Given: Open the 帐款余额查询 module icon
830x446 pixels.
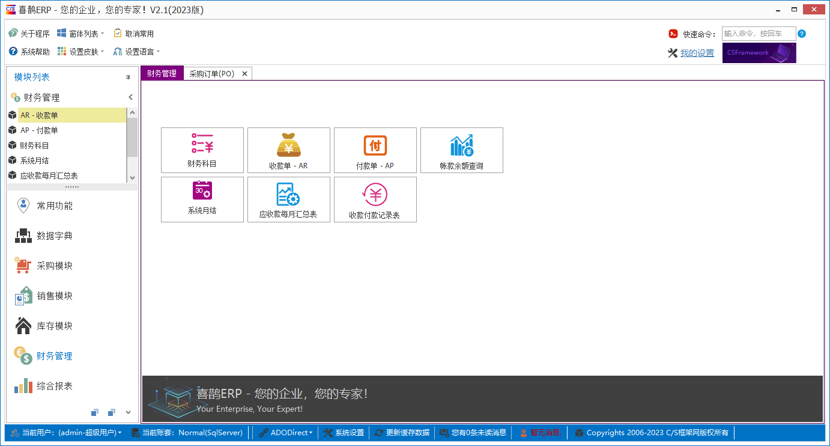Looking at the screenshot, I should pos(462,150).
